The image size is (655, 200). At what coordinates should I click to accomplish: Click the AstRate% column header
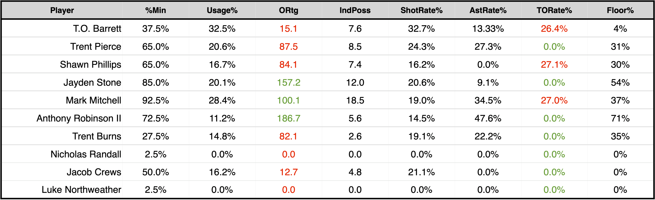488,10
